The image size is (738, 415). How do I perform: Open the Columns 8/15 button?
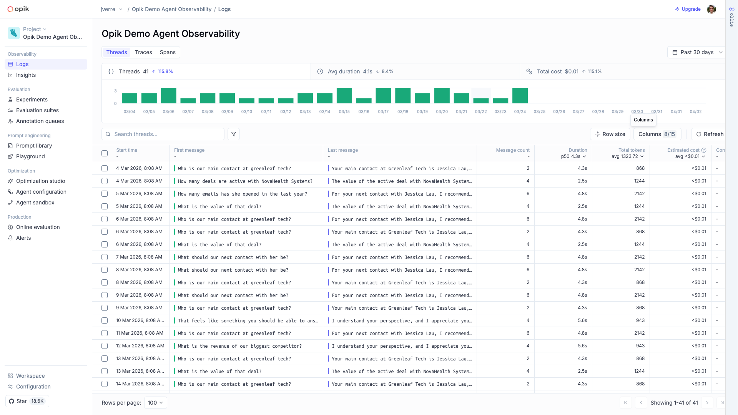(x=657, y=134)
